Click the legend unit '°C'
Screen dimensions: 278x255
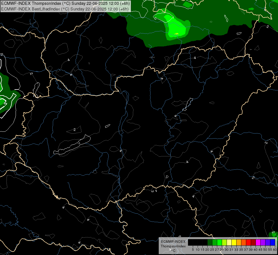tap(173, 251)
